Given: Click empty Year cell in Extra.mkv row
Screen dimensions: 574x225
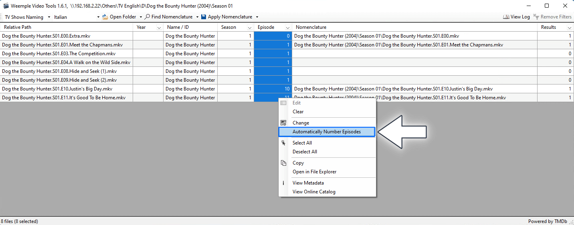Looking at the screenshot, I should point(148,36).
